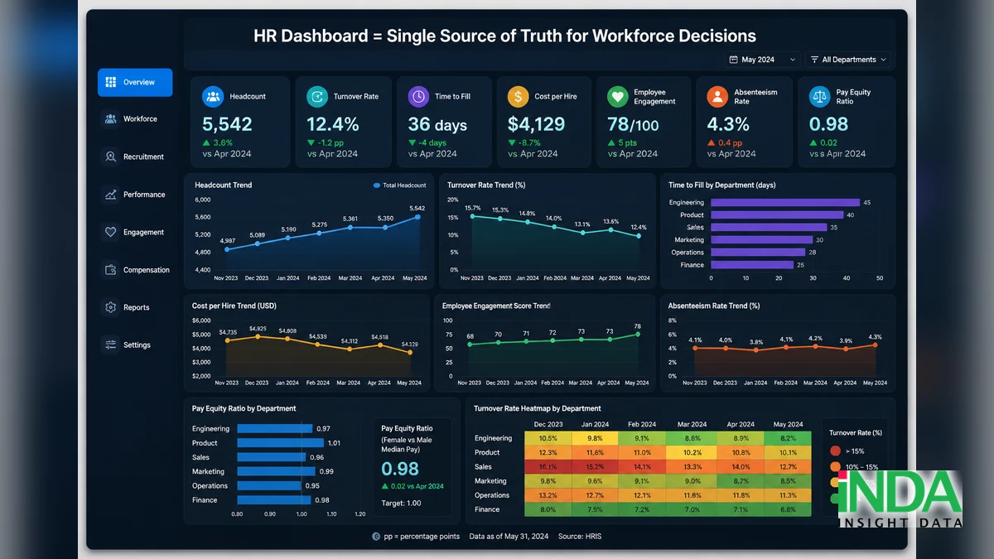The image size is (994, 559).
Task: Click the Reports gear icon
Action: click(111, 307)
